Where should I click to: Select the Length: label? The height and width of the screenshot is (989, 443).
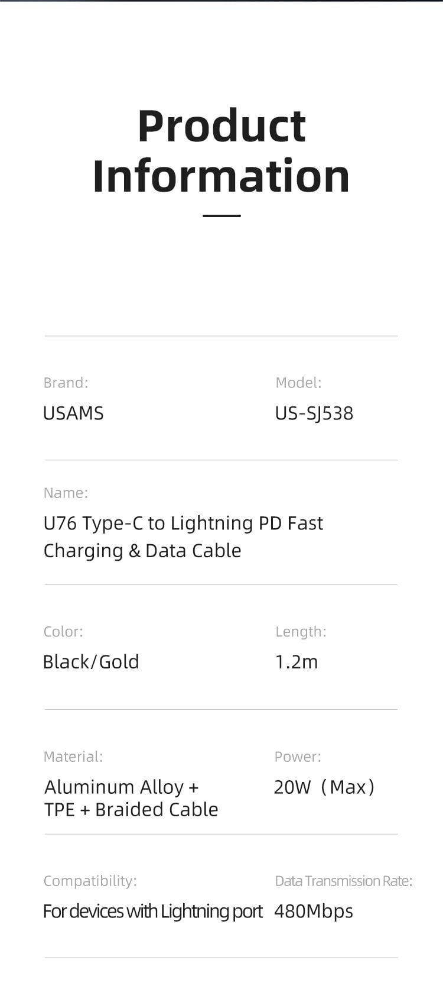[301, 632]
